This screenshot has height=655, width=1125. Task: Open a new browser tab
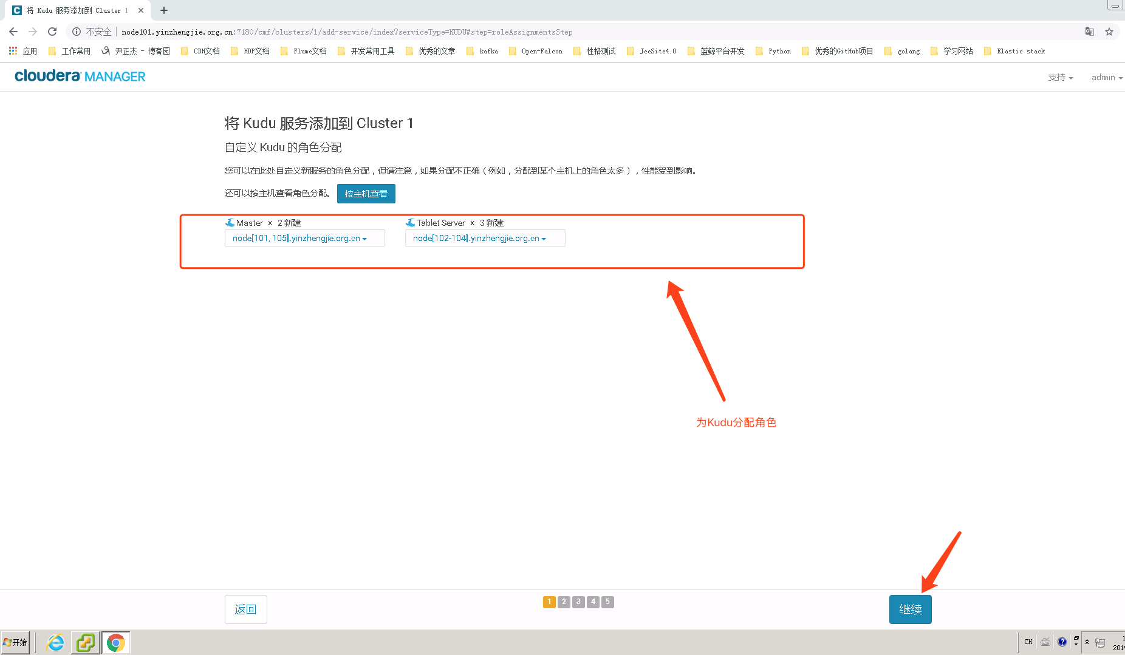[x=164, y=10]
